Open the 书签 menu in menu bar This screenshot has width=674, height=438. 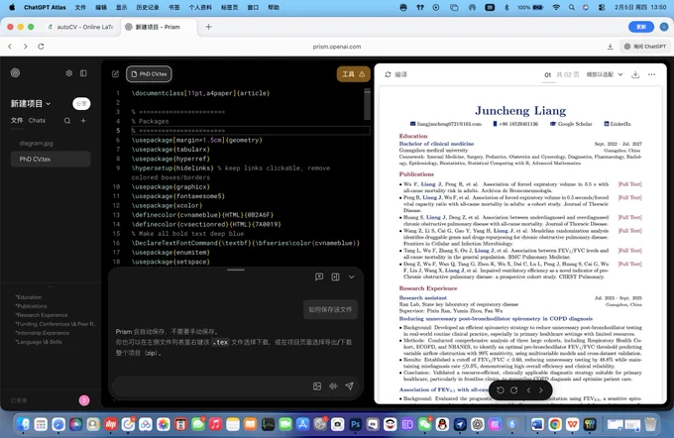point(174,7)
